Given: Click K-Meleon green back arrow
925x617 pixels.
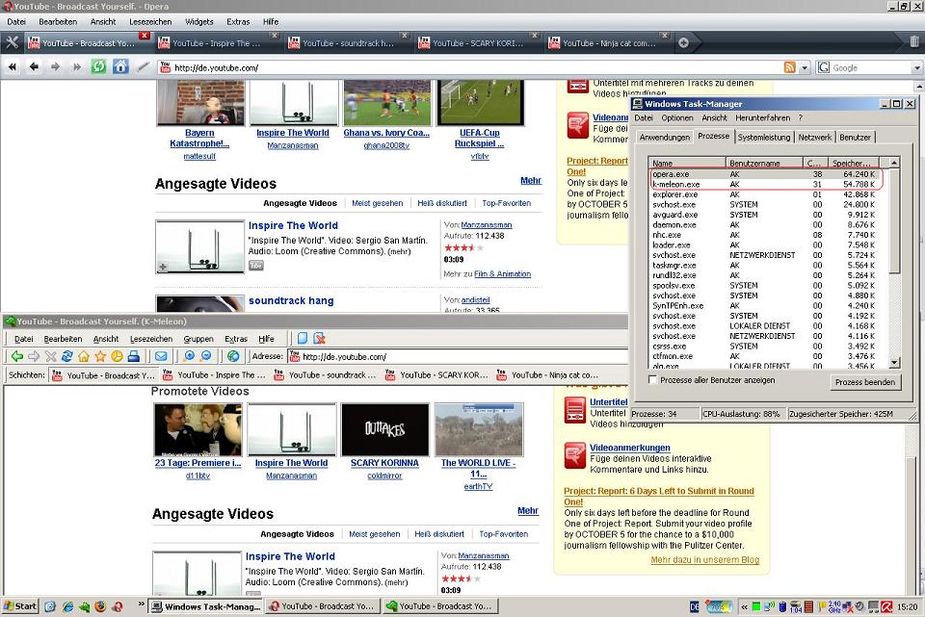Looking at the screenshot, I should [17, 356].
